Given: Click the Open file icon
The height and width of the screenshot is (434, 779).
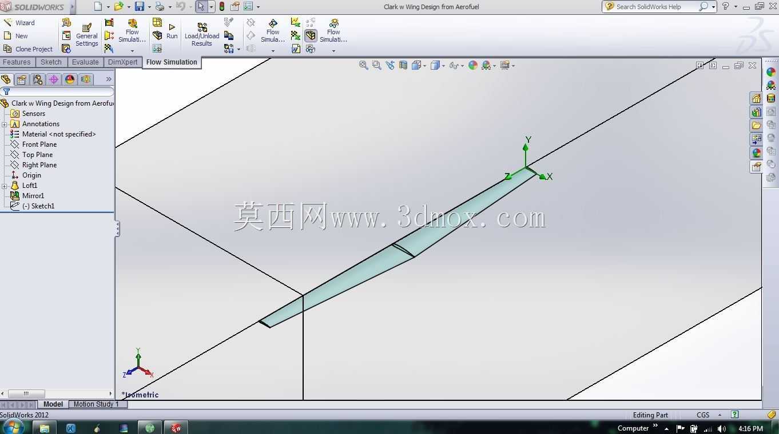Looking at the screenshot, I should [119, 7].
